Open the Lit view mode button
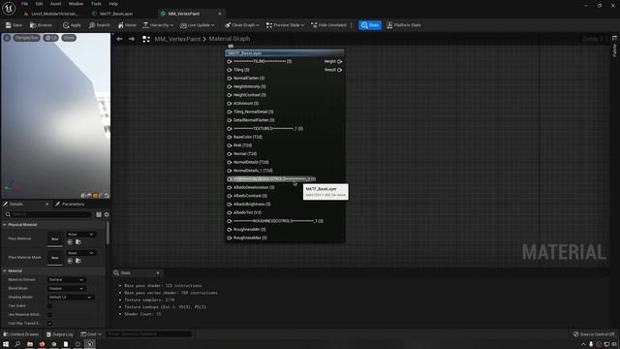The height and width of the screenshot is (349, 620). (x=51, y=38)
